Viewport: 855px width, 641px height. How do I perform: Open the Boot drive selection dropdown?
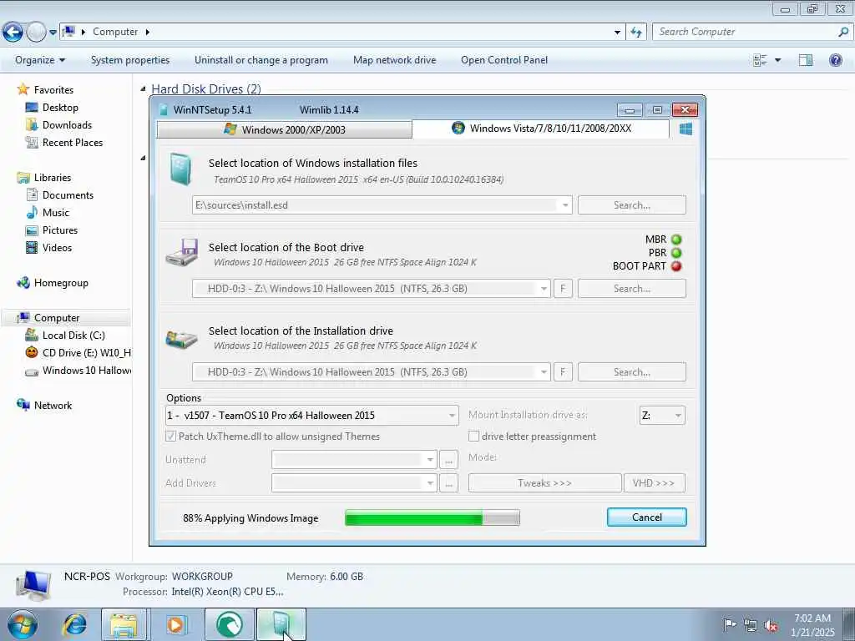[x=544, y=289]
